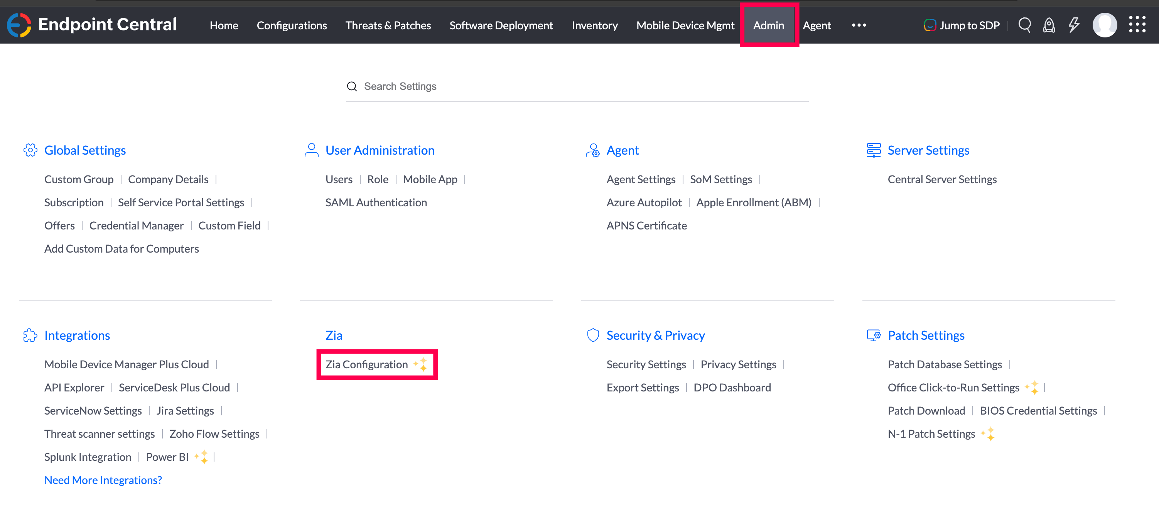Open Central Server Settings
The height and width of the screenshot is (516, 1159).
(x=942, y=179)
